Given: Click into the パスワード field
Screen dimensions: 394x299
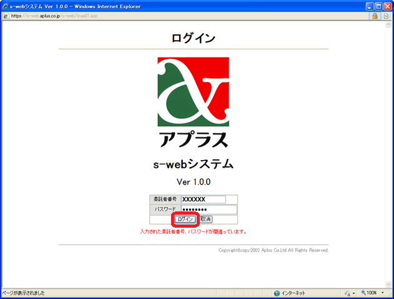Looking at the screenshot, I should (209, 210).
